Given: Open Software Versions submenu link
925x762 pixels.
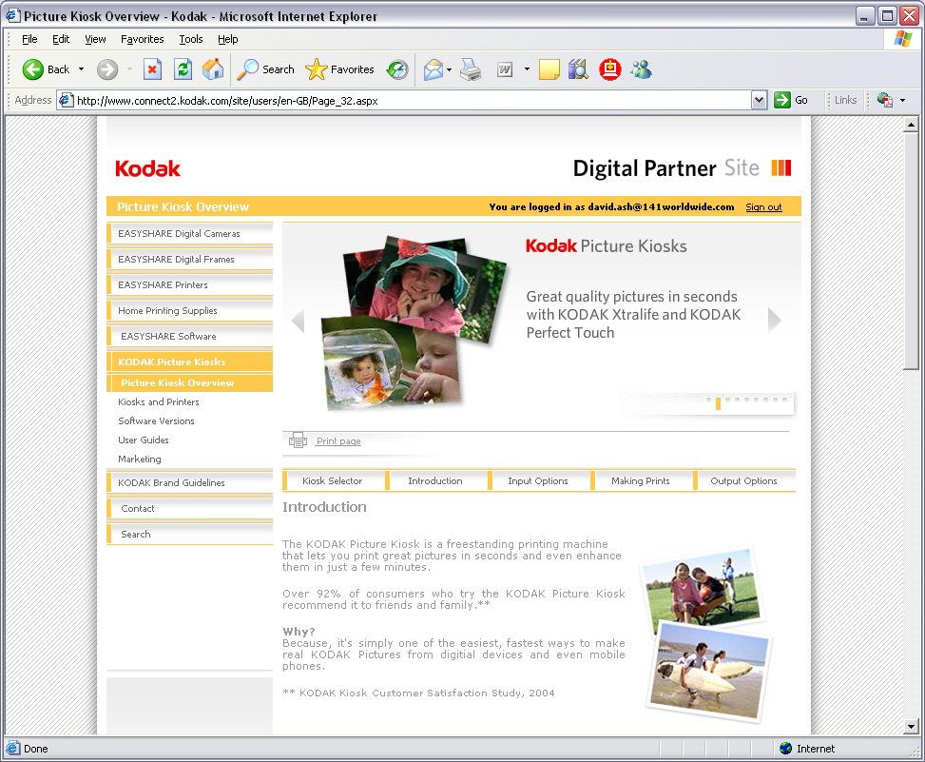Looking at the screenshot, I should 156,420.
